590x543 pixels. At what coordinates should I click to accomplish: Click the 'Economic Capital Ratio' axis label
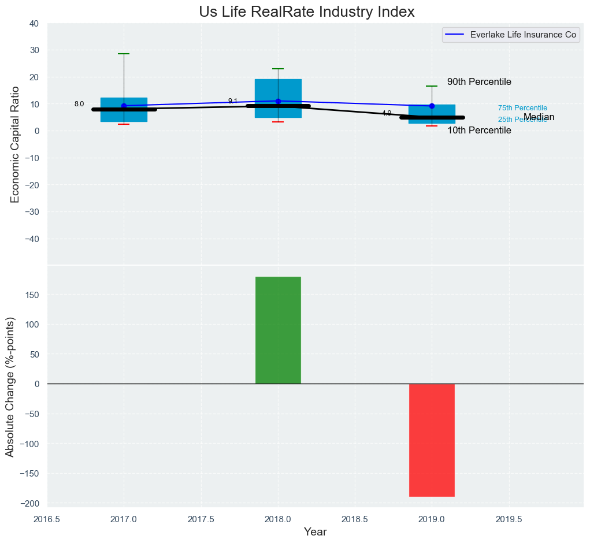16,144
